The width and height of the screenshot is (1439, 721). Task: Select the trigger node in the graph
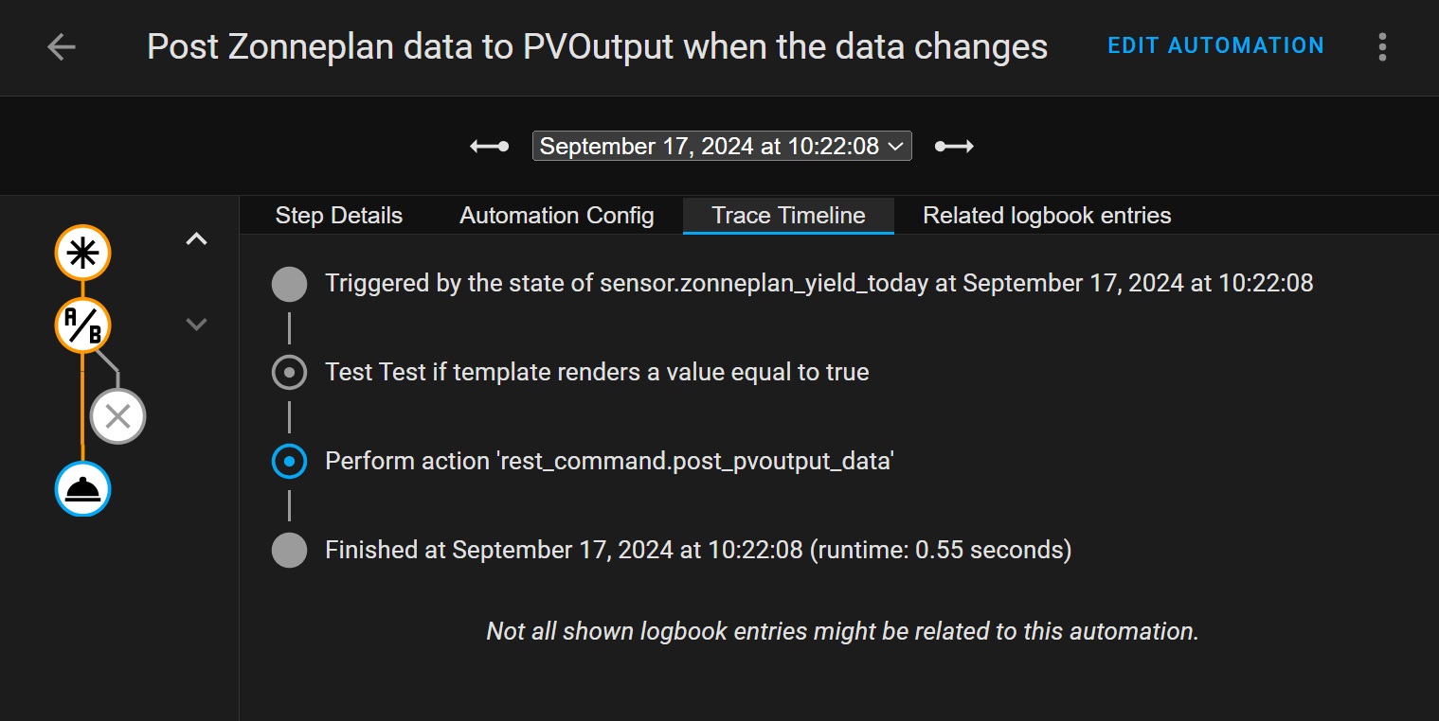point(83,254)
